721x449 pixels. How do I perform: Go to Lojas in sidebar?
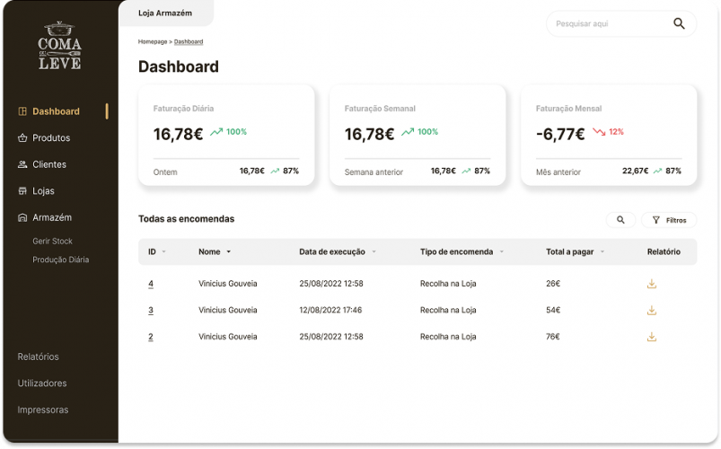(43, 191)
